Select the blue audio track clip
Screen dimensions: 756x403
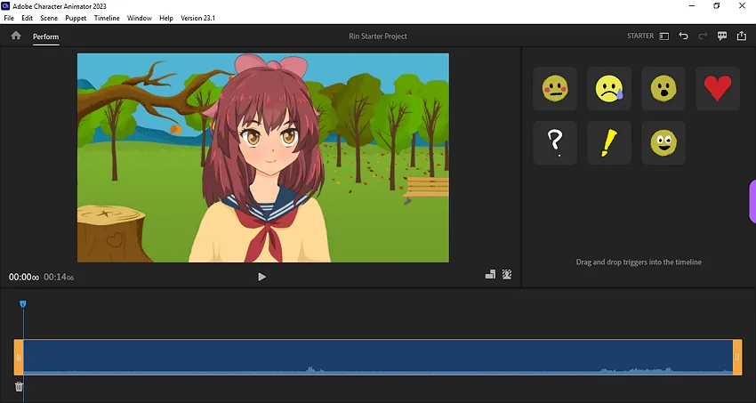tap(378, 357)
